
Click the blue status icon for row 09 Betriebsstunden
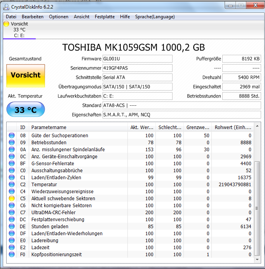pyautogui.click(x=12, y=142)
